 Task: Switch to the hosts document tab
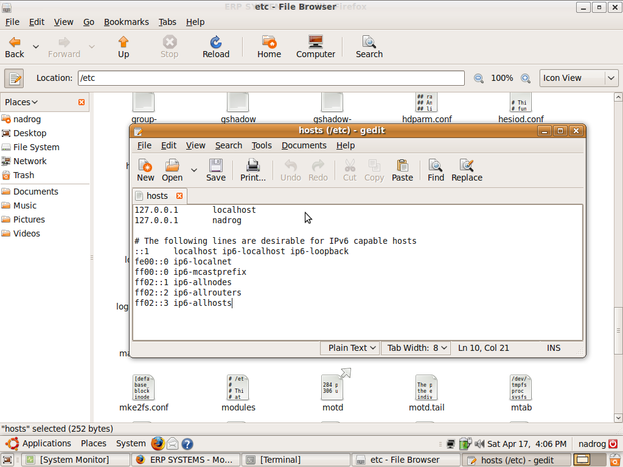pyautogui.click(x=157, y=196)
